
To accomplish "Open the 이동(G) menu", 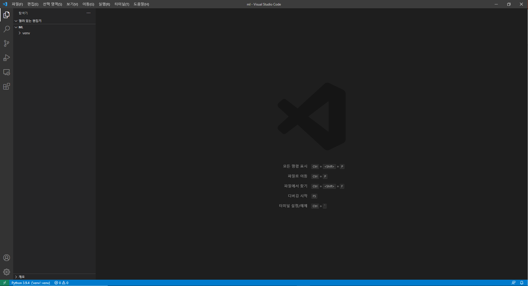I will (88, 4).
